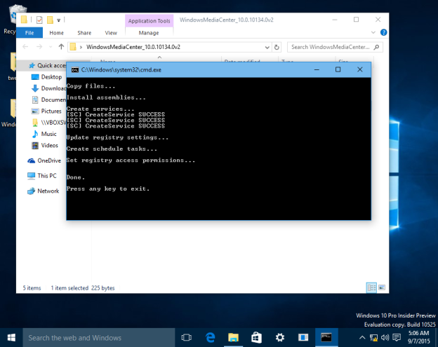Go up one folder level
The height and width of the screenshot is (347, 438).
coord(61,46)
